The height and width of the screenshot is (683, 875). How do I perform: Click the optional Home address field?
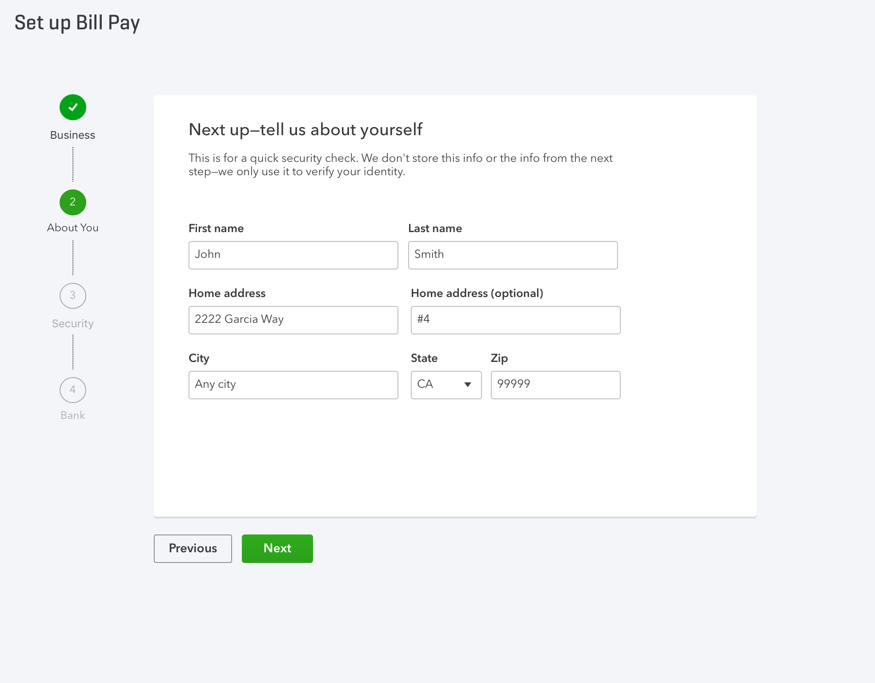(516, 320)
